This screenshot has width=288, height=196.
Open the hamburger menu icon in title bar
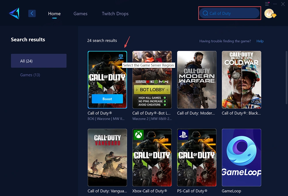tap(267, 4)
